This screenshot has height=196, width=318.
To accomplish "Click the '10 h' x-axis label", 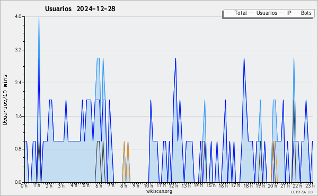I will pos(148,185).
